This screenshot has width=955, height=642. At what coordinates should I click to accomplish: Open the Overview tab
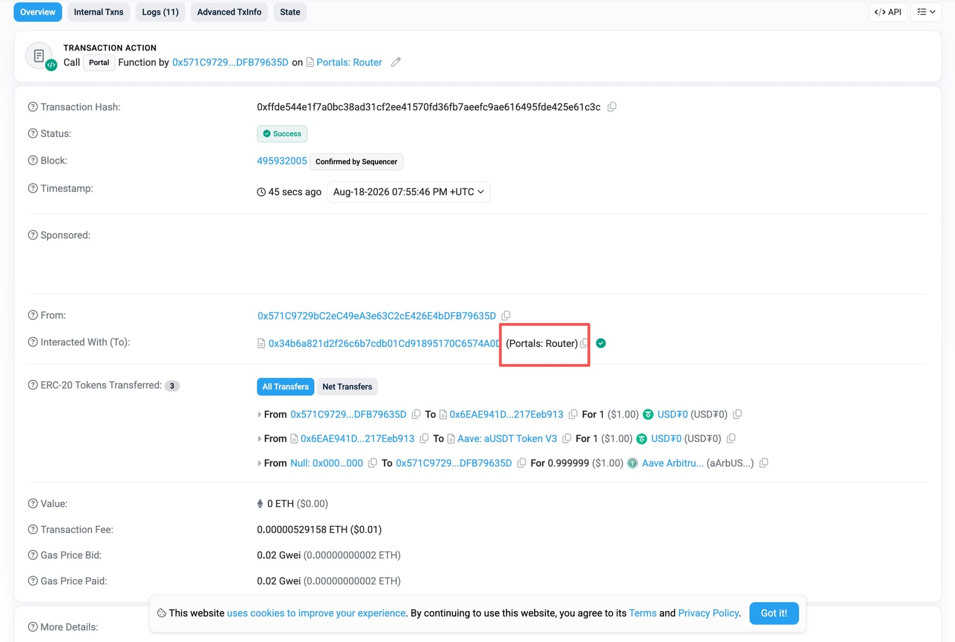[x=38, y=12]
